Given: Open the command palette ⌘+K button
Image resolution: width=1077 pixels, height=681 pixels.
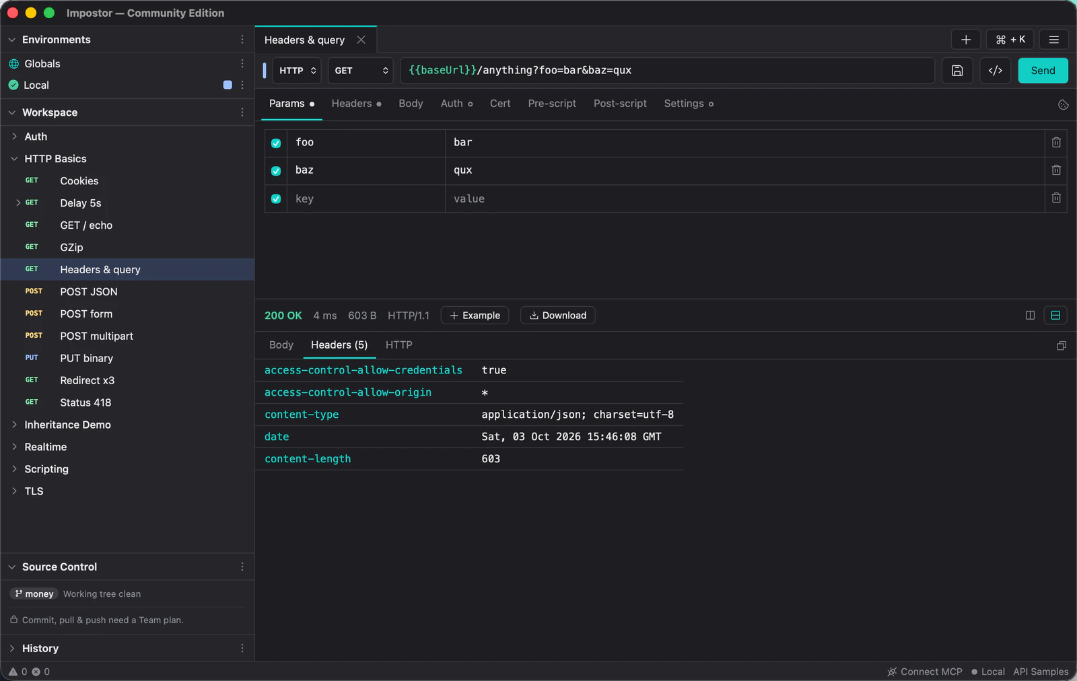Looking at the screenshot, I should coord(1010,40).
